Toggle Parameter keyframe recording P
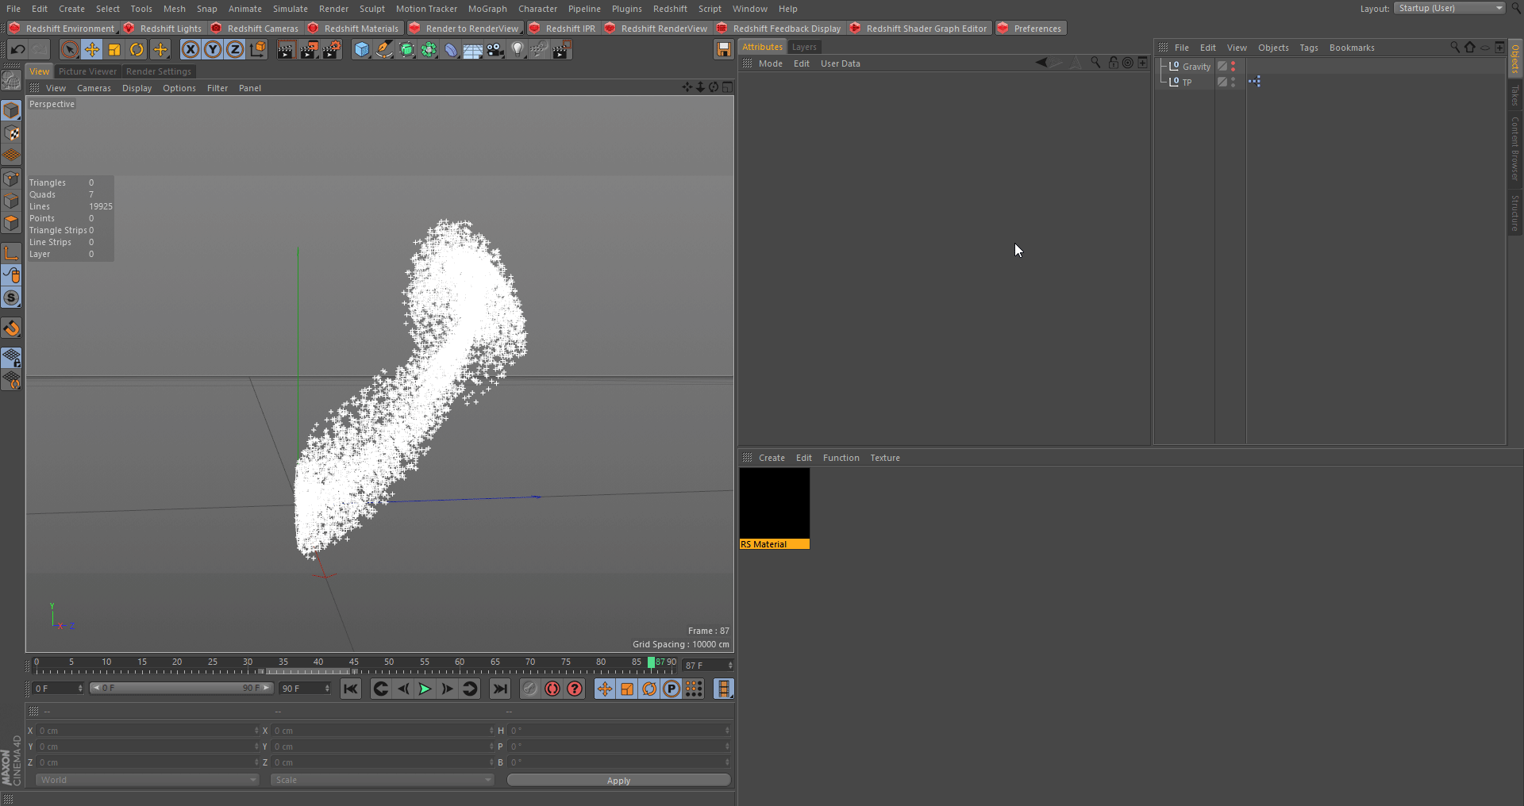Screen dimensions: 1524x806 [x=672, y=689]
